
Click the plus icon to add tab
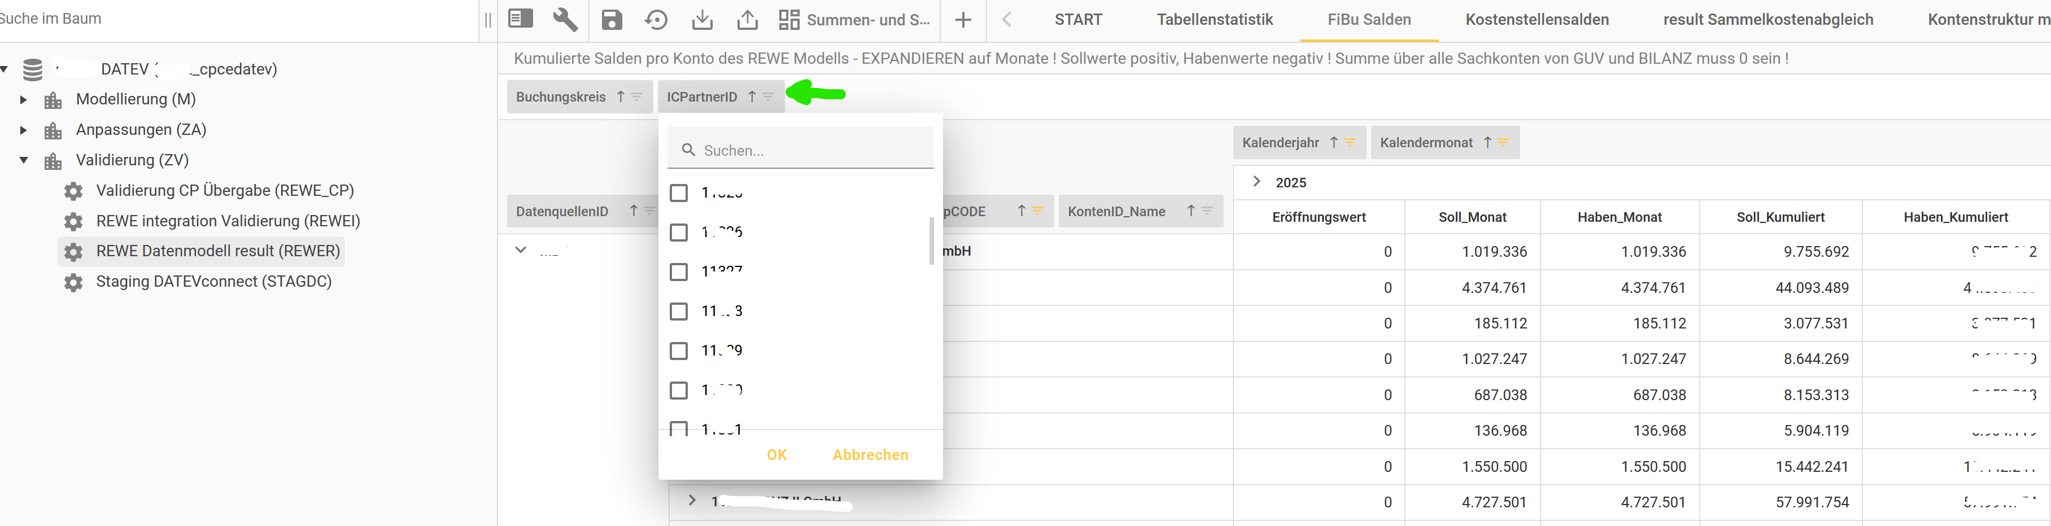[x=963, y=20]
